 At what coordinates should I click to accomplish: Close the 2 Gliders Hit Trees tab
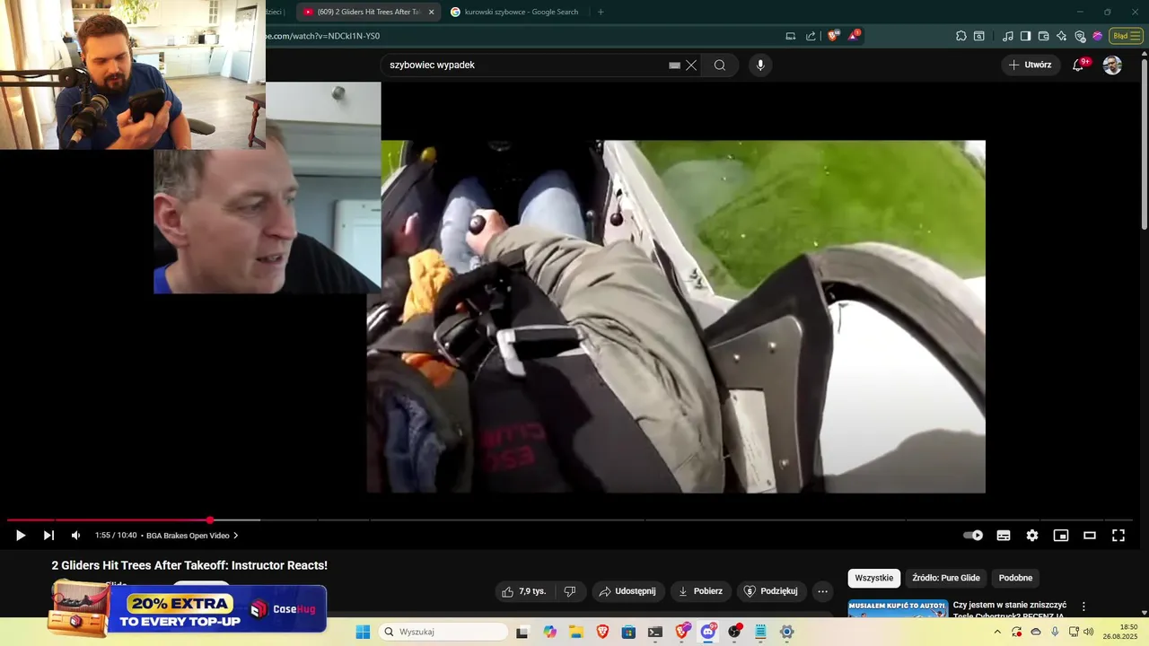pyautogui.click(x=431, y=12)
